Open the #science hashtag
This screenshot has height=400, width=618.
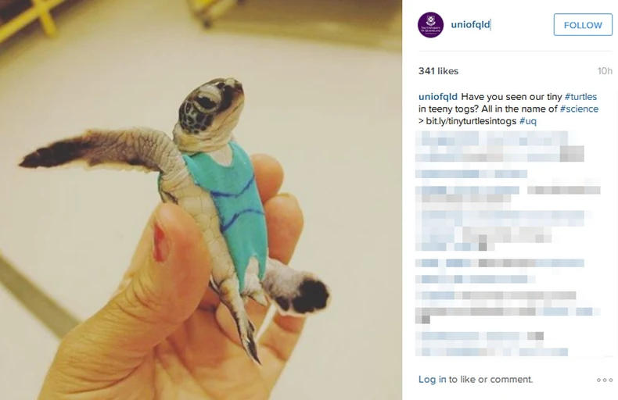point(579,109)
